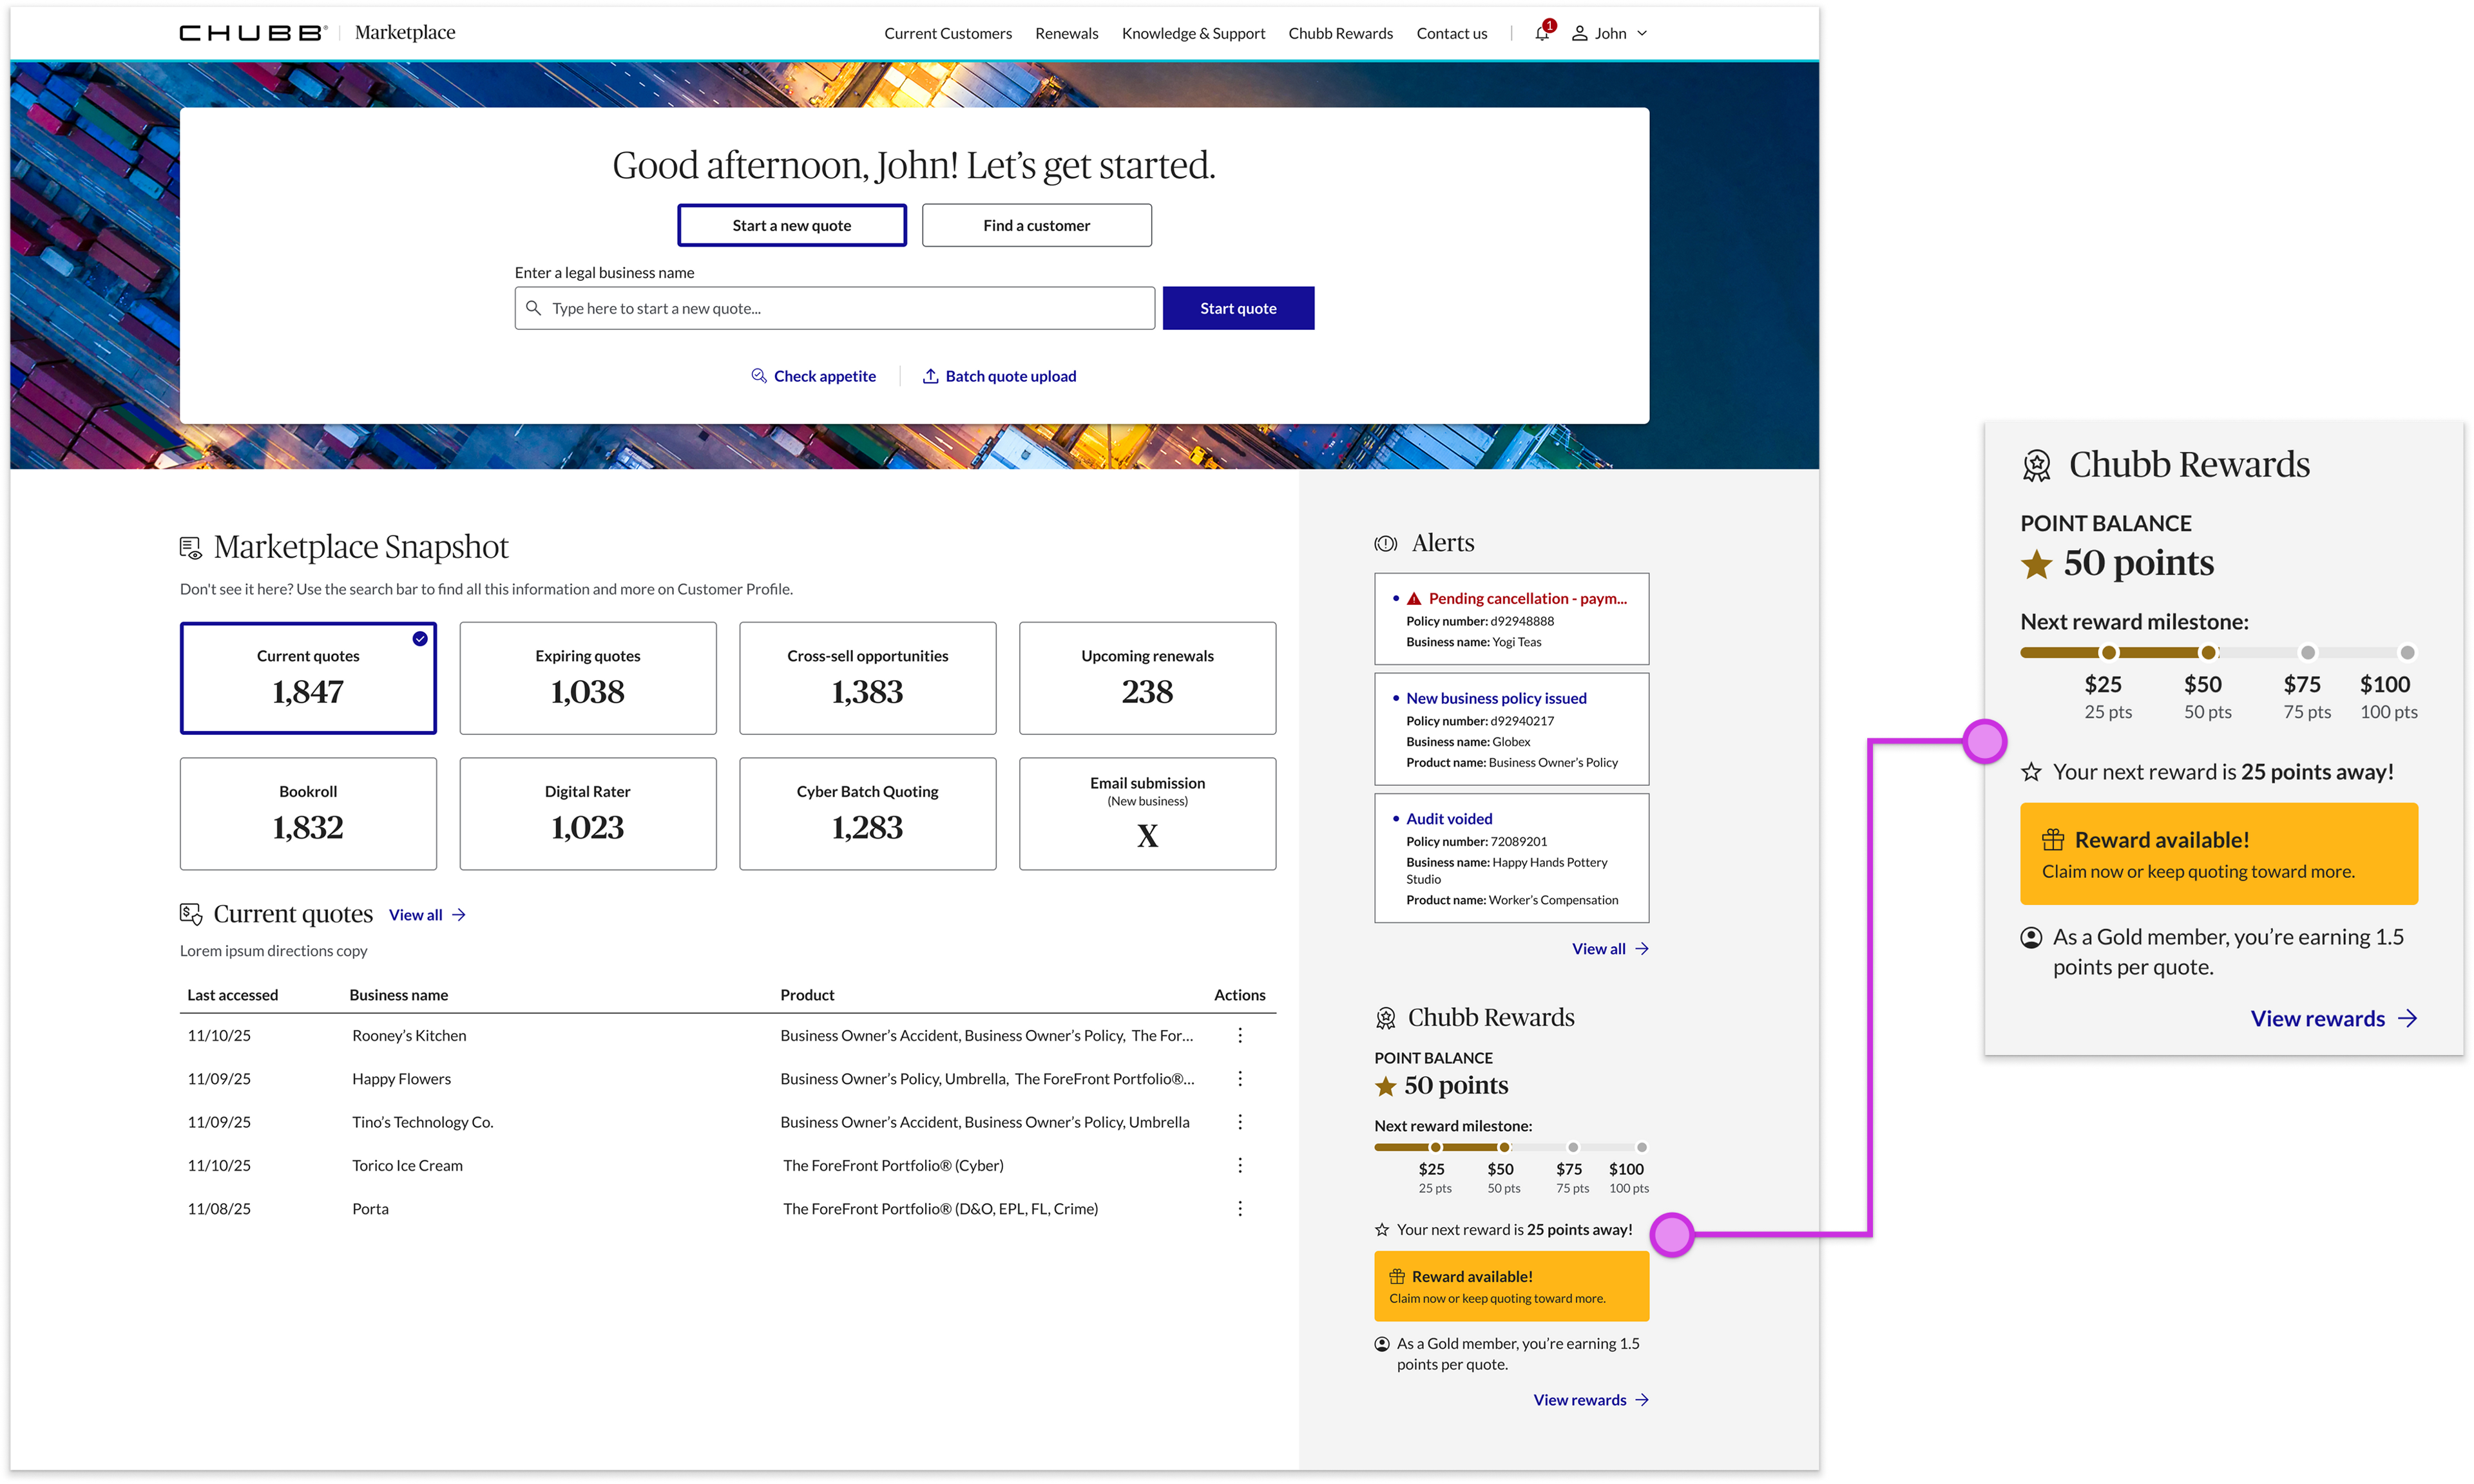Open actions menu for Tino's Technology Co.
This screenshot has width=2474, height=1484.
click(1239, 1122)
